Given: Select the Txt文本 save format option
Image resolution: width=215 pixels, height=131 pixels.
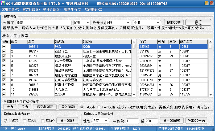Looking at the screenshot, I should (82, 107).
